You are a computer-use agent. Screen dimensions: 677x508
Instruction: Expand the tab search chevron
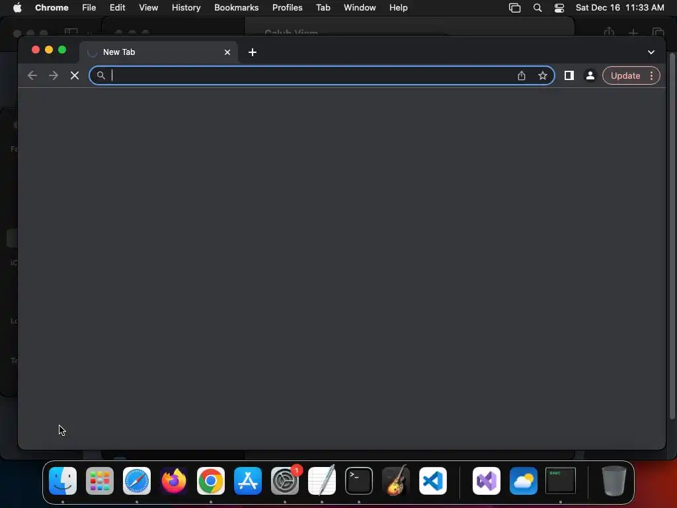[x=651, y=52]
